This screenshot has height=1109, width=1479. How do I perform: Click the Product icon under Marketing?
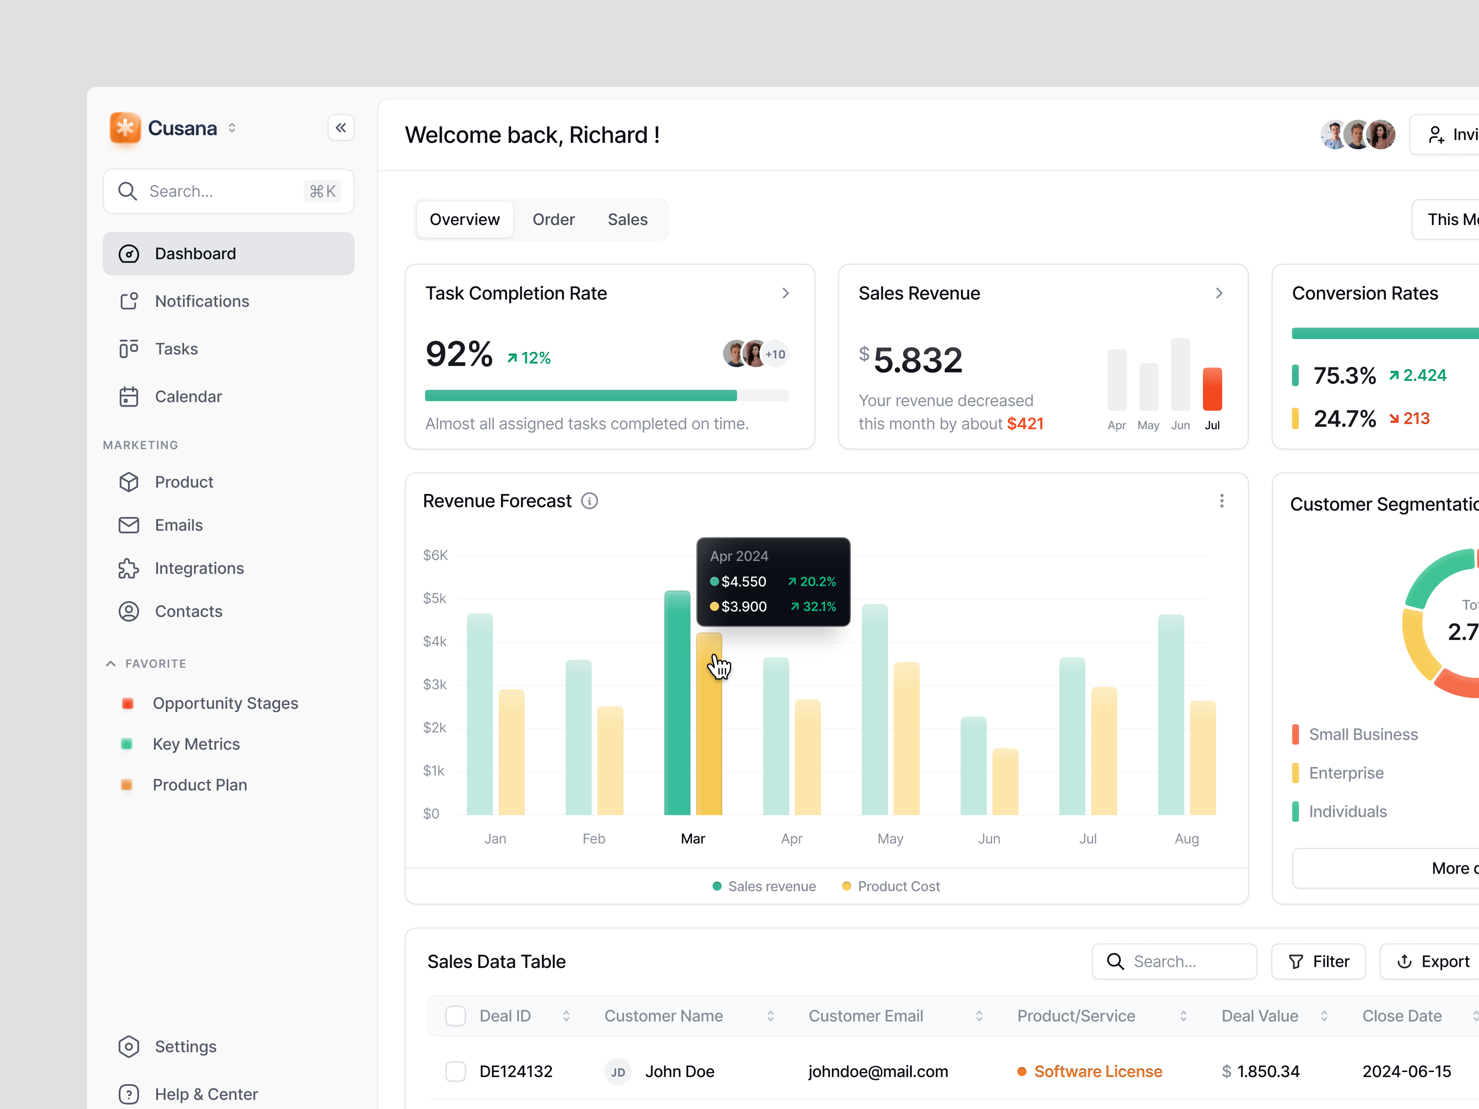(x=129, y=482)
